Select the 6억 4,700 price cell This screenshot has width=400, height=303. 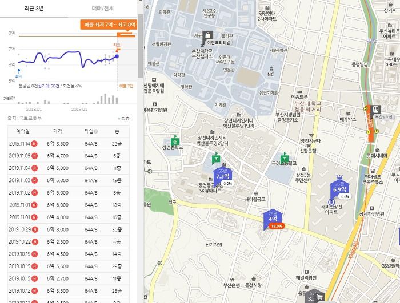58,156
